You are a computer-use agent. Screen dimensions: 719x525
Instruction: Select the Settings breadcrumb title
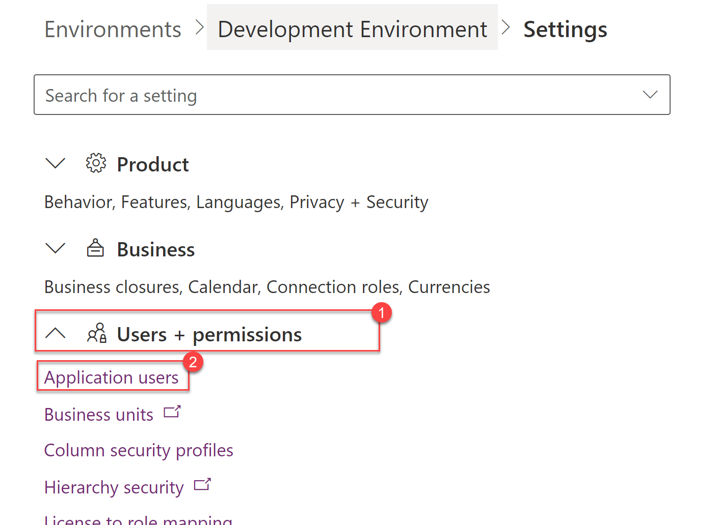(565, 30)
